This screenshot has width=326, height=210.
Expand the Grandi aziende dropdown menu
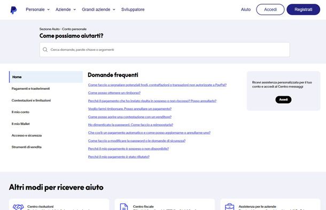click(98, 10)
